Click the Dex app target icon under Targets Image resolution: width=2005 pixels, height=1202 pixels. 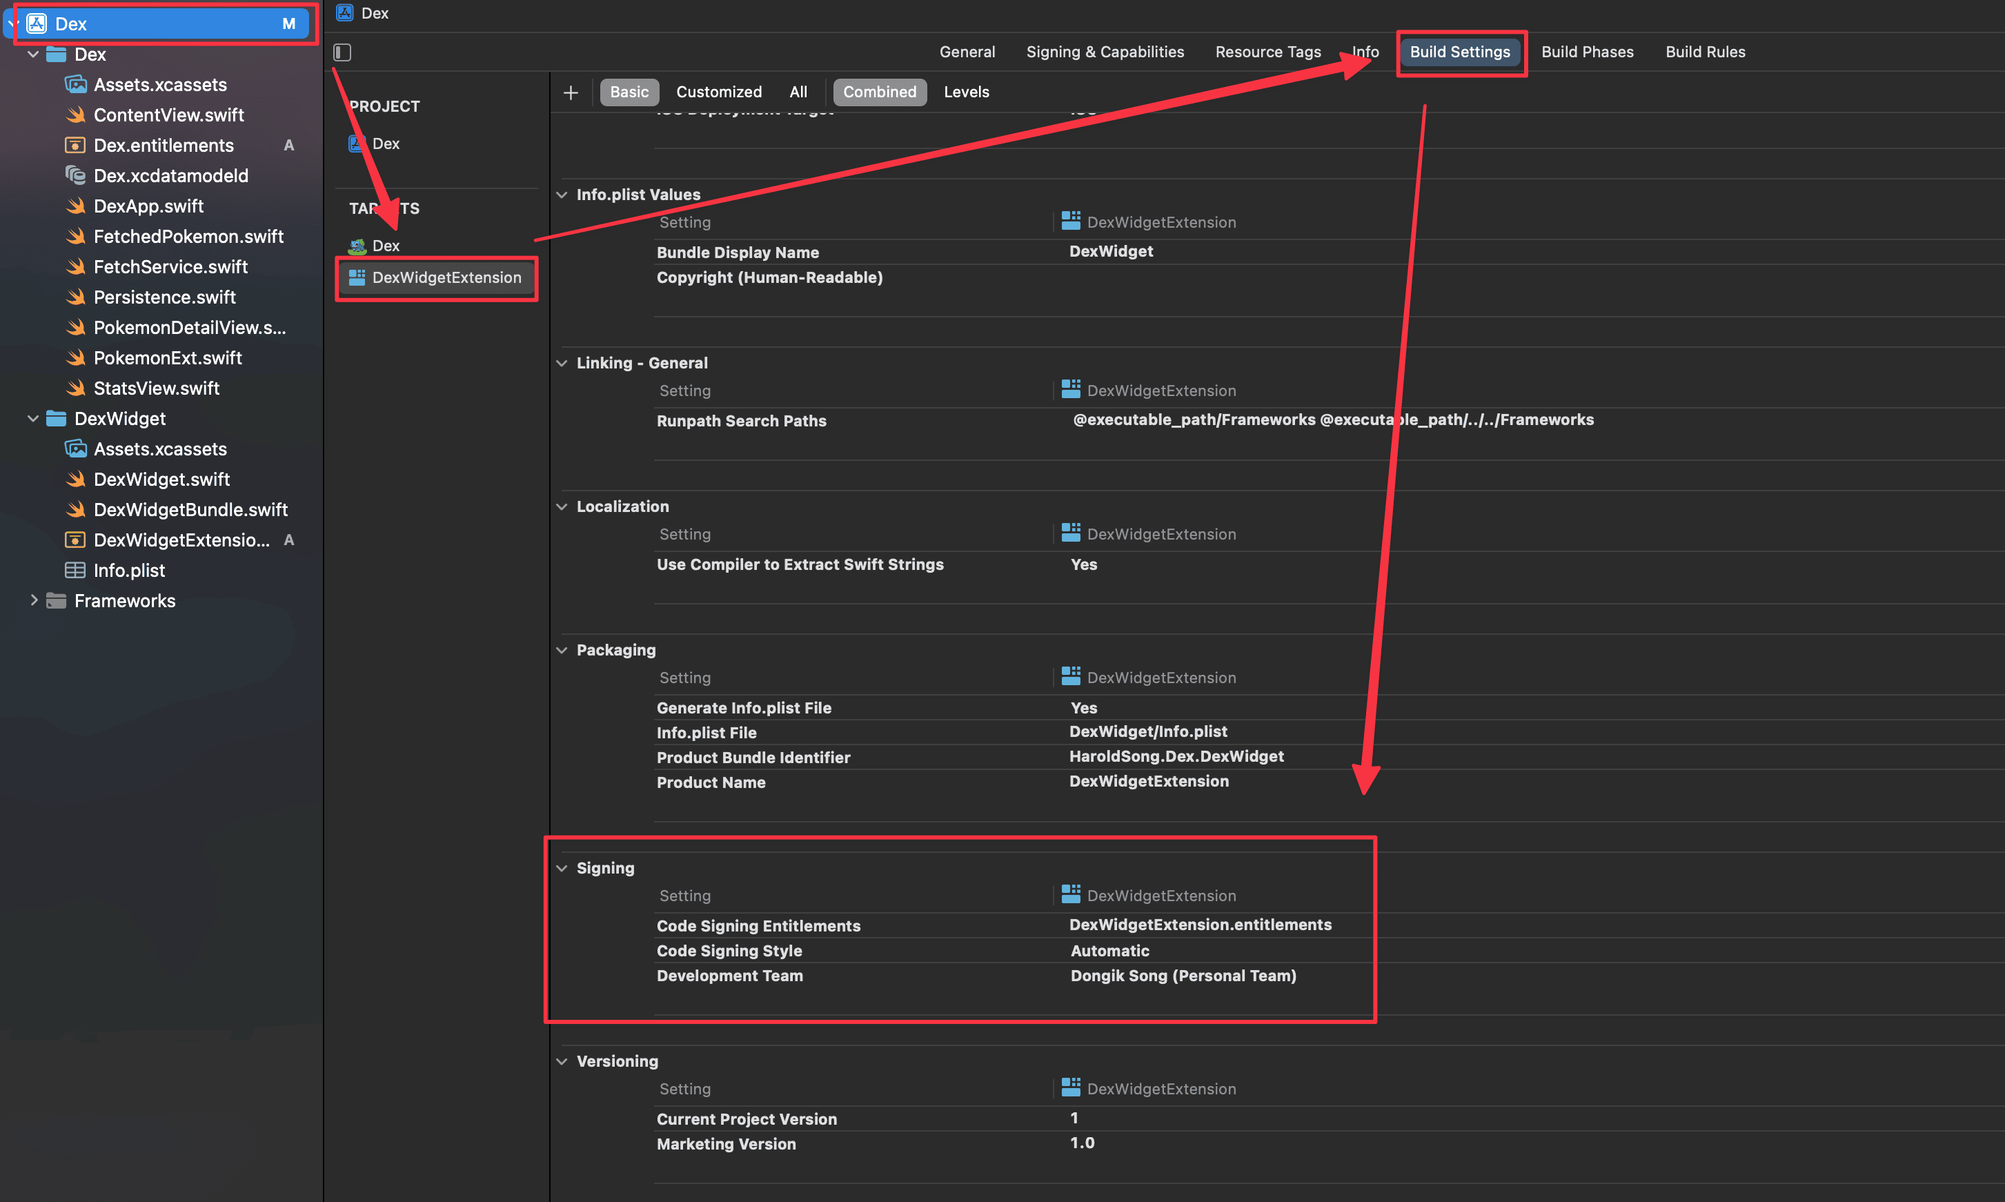coord(357,246)
